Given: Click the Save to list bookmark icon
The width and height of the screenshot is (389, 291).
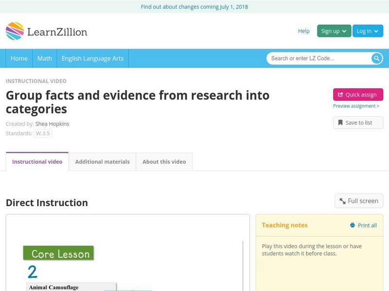Looking at the screenshot, I should click(340, 123).
